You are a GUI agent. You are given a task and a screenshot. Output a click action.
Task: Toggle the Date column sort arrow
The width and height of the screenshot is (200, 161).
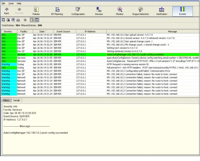pos(46,31)
